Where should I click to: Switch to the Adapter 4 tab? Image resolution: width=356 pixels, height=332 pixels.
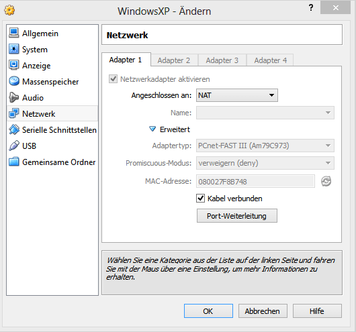tap(270, 60)
